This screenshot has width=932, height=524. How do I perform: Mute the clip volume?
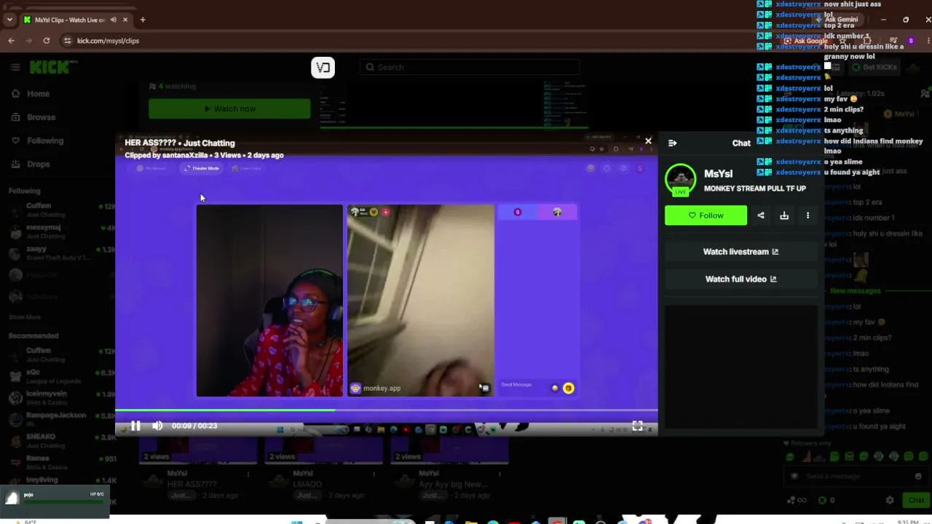tap(157, 426)
